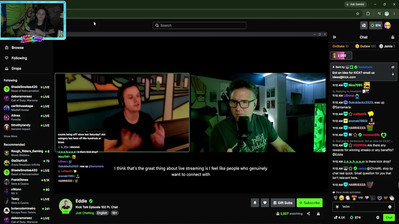Open the rainbow user profile avatar menu
Image resolution: width=399 pixels, height=224 pixels.
(387, 26)
